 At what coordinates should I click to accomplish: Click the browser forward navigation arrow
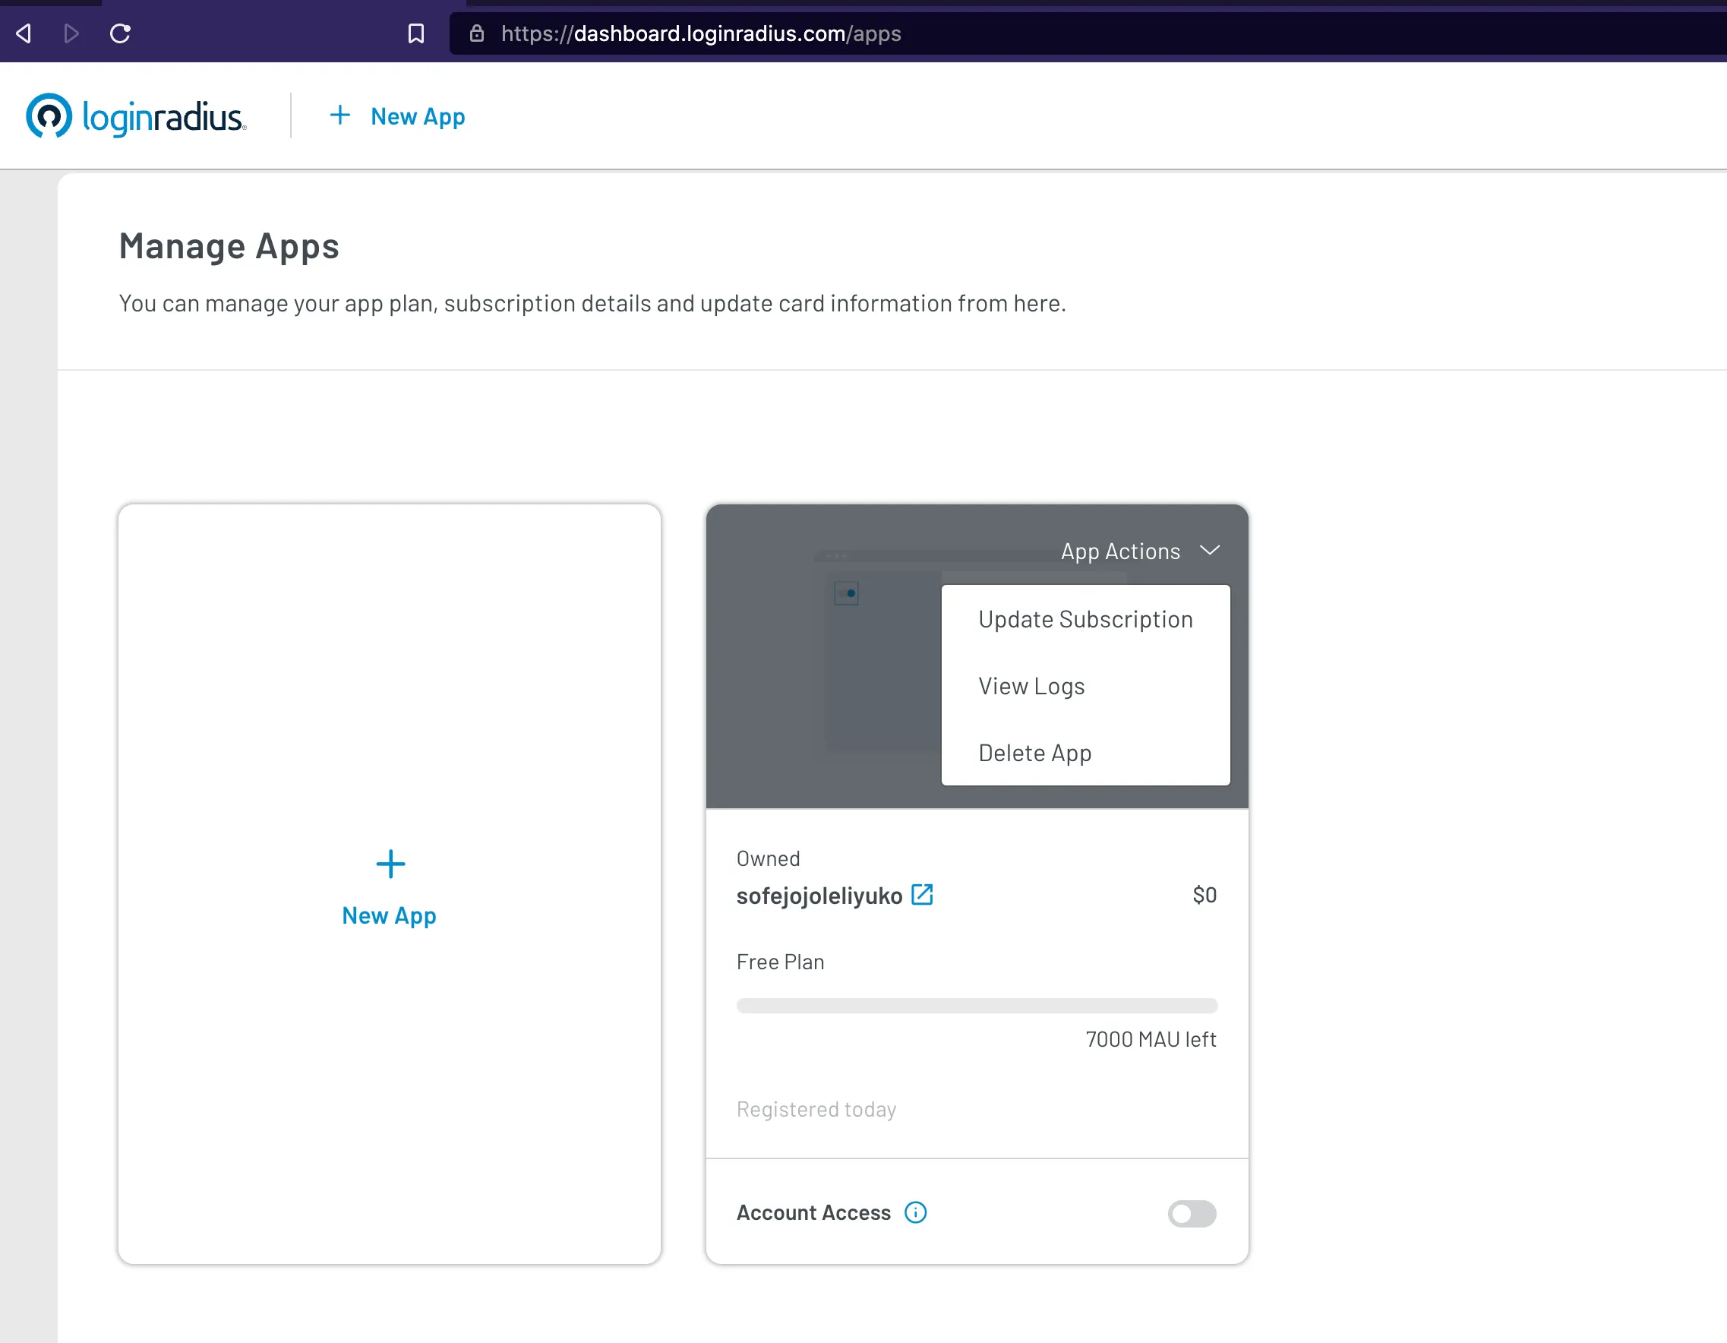pyautogui.click(x=71, y=33)
